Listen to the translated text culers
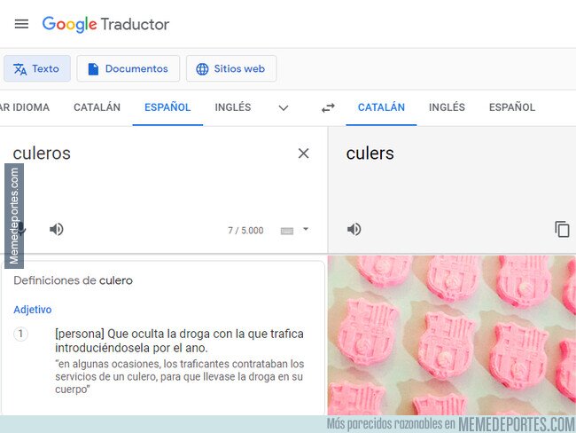Viewport: 576px width, 433px height. pos(354,229)
